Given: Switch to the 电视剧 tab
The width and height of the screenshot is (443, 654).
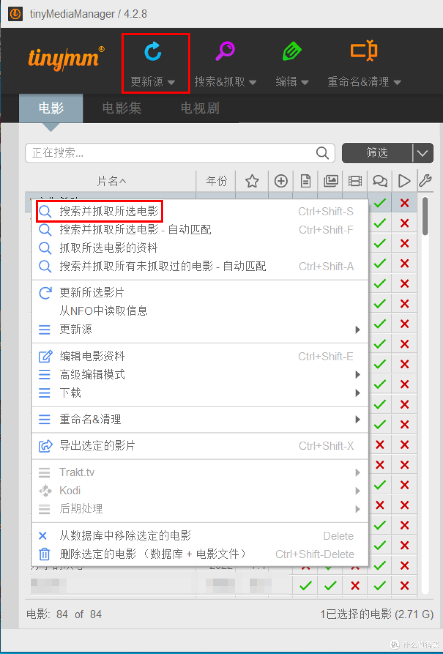Looking at the screenshot, I should 200,108.
